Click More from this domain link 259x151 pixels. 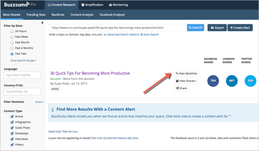79,79
